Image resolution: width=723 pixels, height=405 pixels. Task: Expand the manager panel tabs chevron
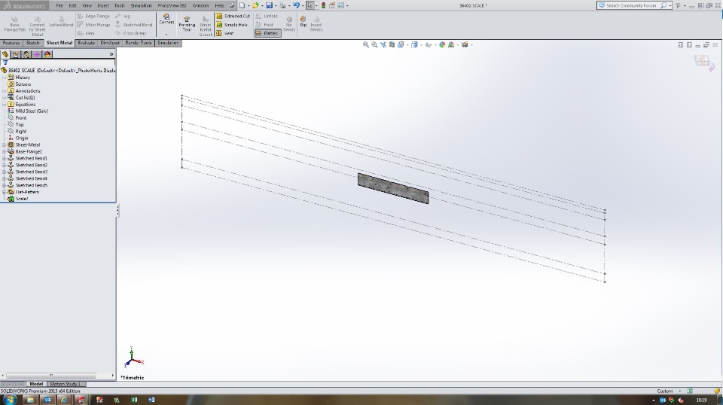pyautogui.click(x=111, y=54)
